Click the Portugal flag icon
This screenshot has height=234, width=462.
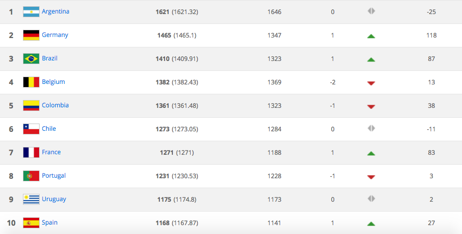[31, 176]
